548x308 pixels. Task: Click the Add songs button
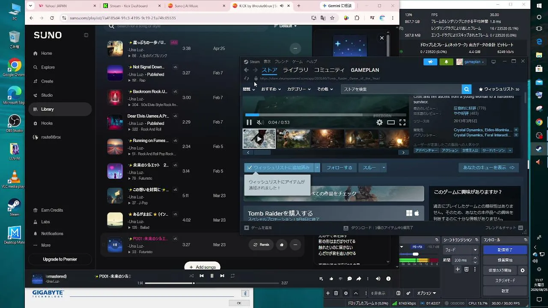pos(203,267)
